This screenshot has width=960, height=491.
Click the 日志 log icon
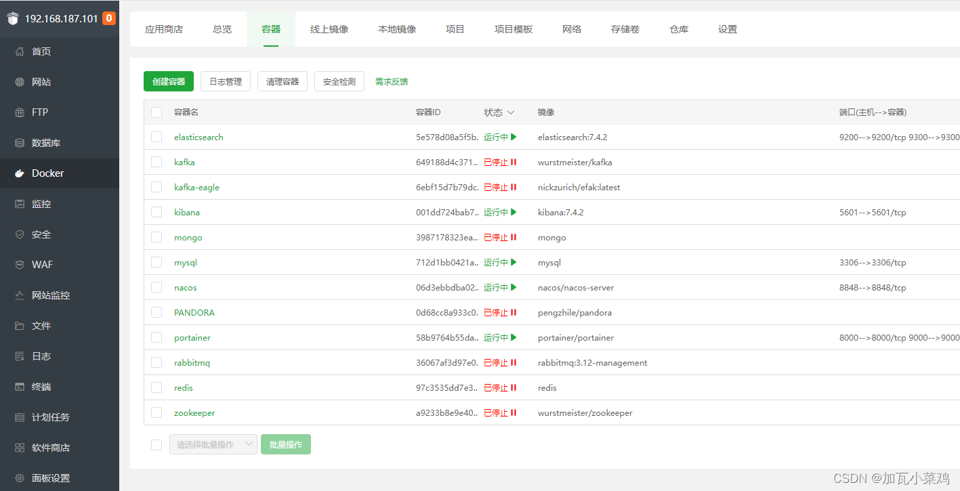(20, 356)
